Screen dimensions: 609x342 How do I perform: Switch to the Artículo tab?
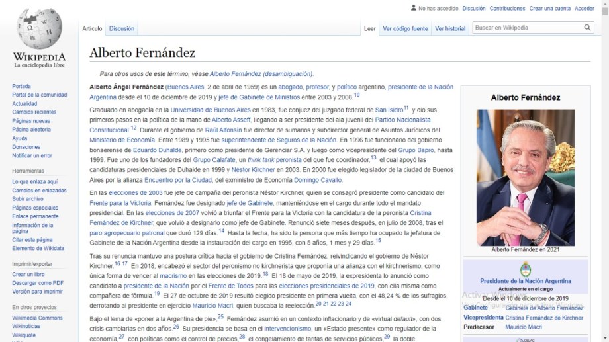(92, 28)
